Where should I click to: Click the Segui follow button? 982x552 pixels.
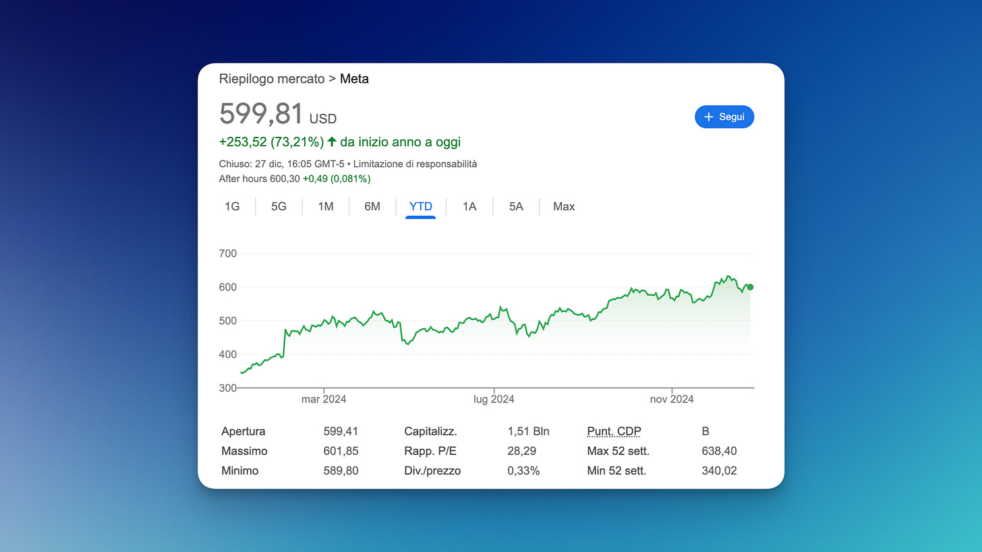(724, 117)
